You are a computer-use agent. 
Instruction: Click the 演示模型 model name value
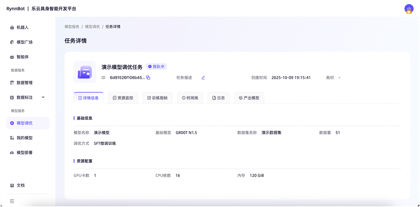click(x=102, y=132)
